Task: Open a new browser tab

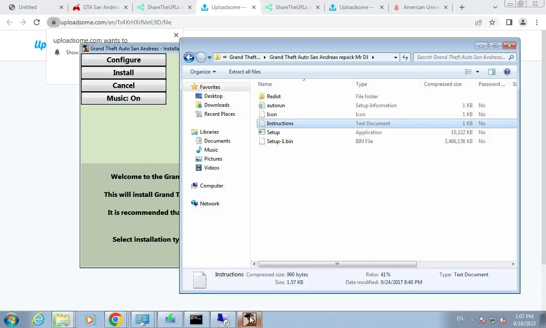Action: (462, 7)
